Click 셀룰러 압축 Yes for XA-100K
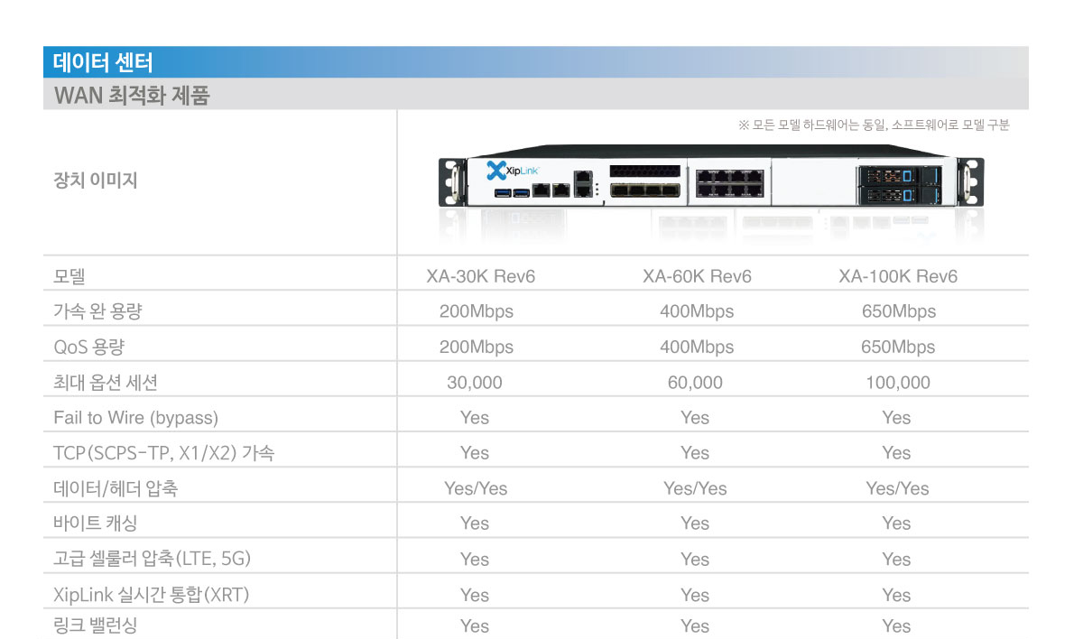1074x639 pixels. 896,560
